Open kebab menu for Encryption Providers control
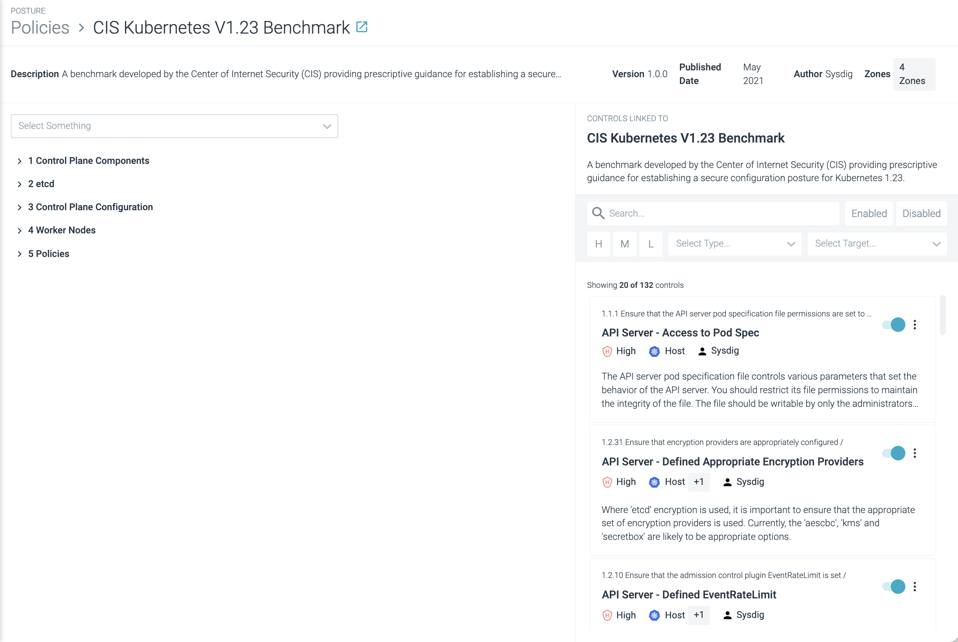Viewport: 958px width, 642px height. coord(915,453)
